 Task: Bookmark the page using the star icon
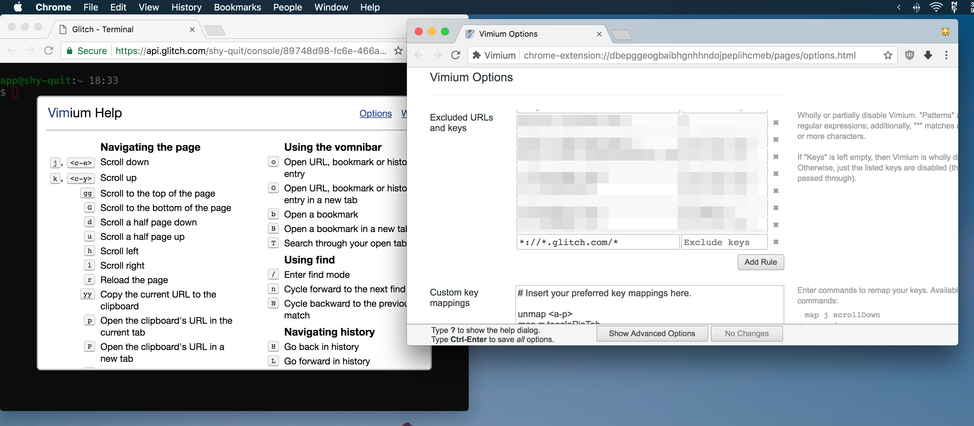[x=888, y=55]
